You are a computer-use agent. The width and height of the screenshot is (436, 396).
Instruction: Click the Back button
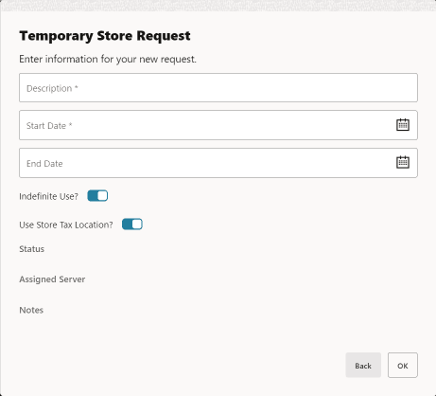point(363,366)
